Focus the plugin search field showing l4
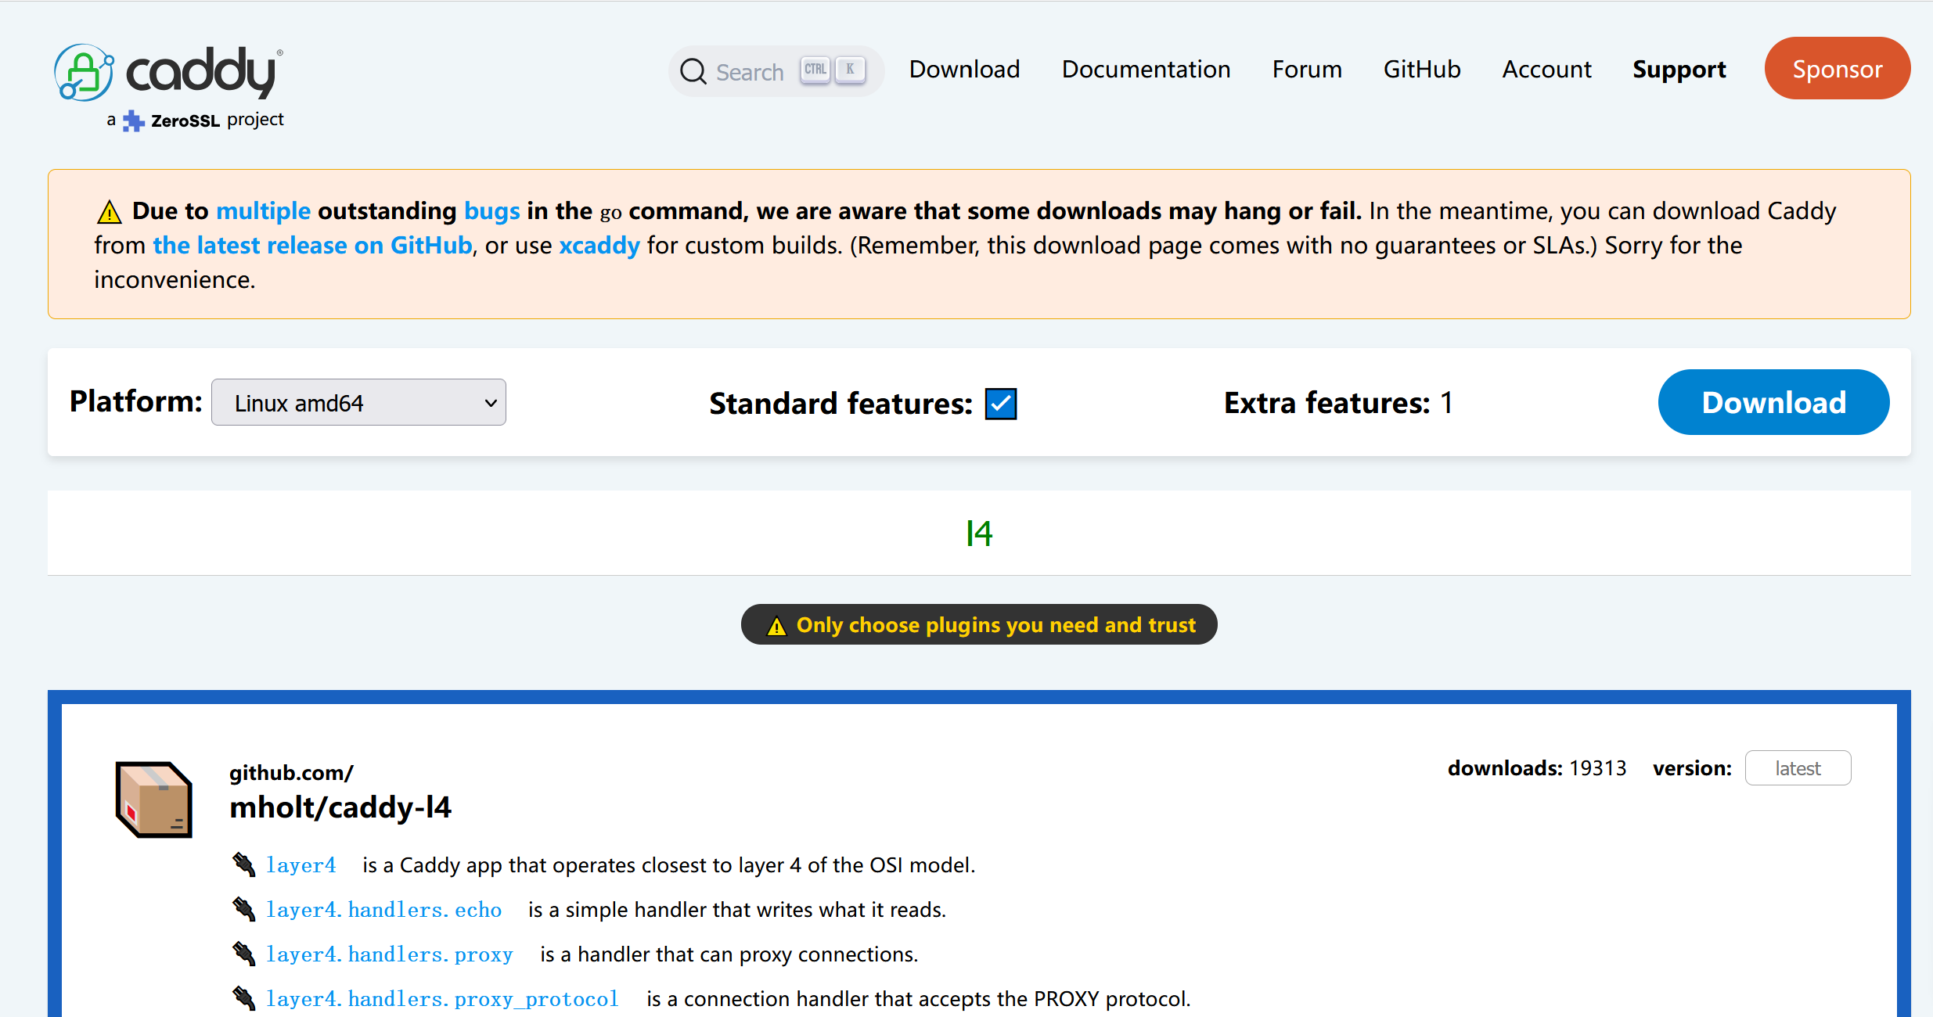The width and height of the screenshot is (1933, 1017). click(x=978, y=534)
